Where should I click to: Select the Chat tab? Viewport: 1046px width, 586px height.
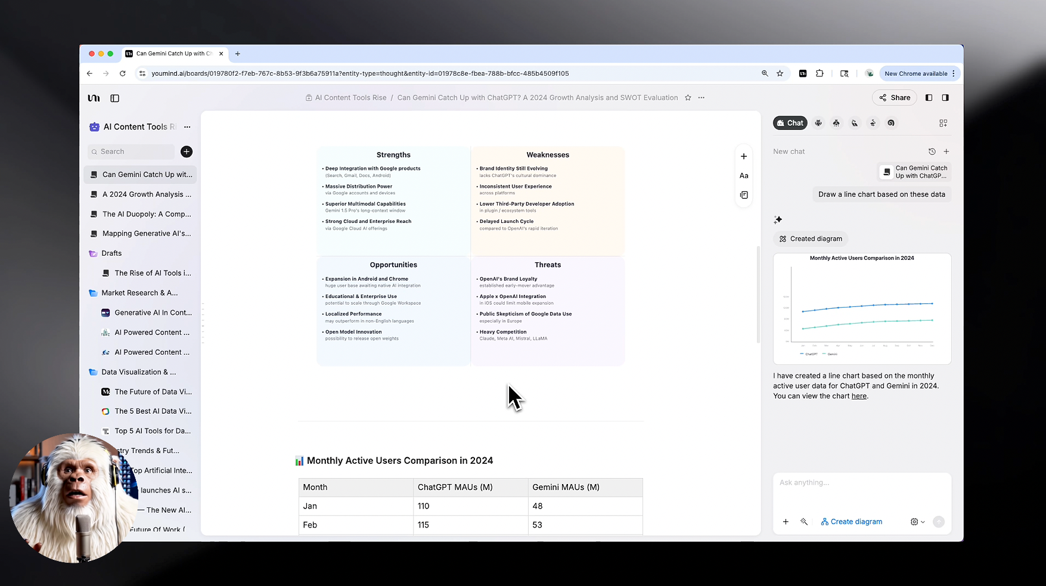click(790, 123)
